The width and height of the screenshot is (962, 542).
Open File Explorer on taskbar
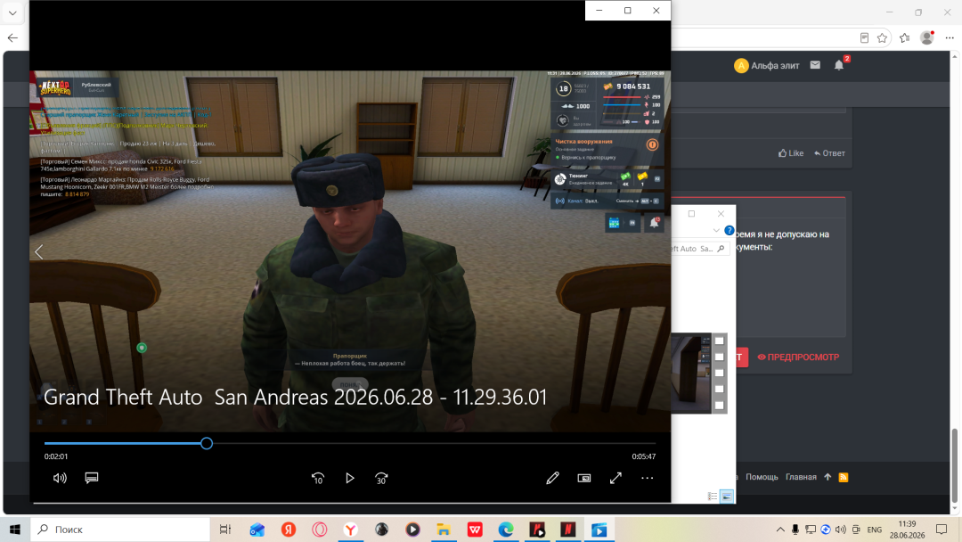pyautogui.click(x=444, y=530)
